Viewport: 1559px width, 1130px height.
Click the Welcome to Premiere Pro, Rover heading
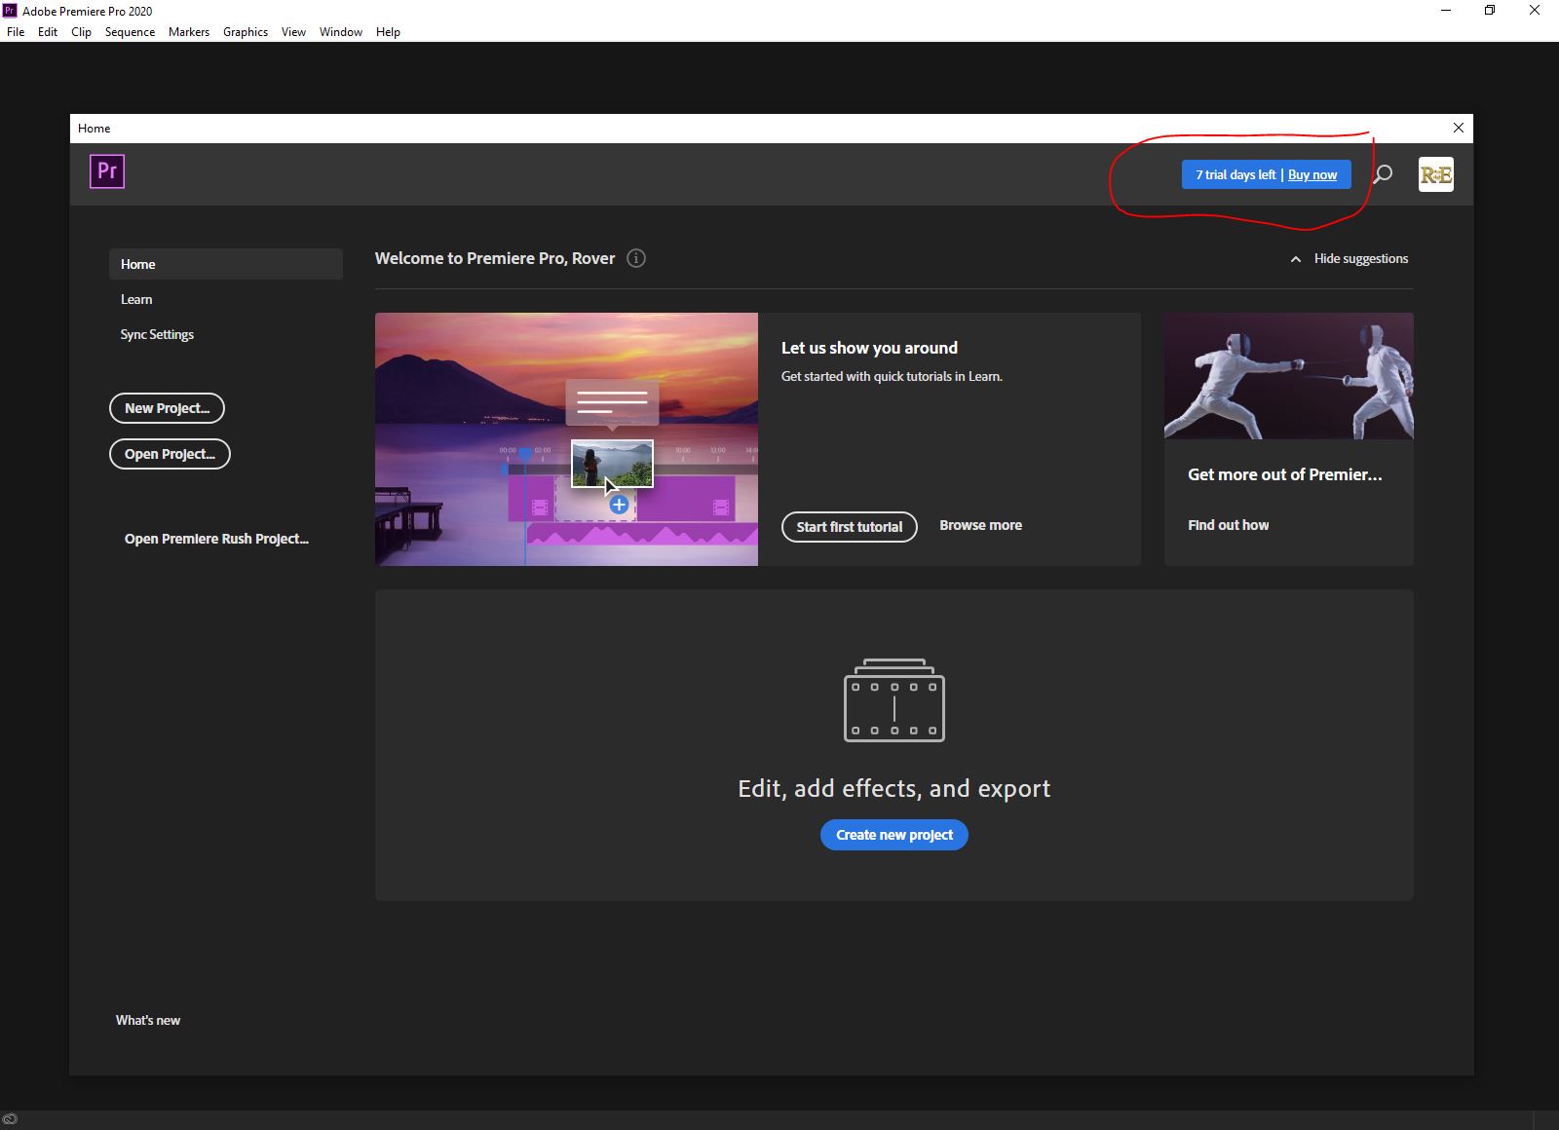pos(495,258)
